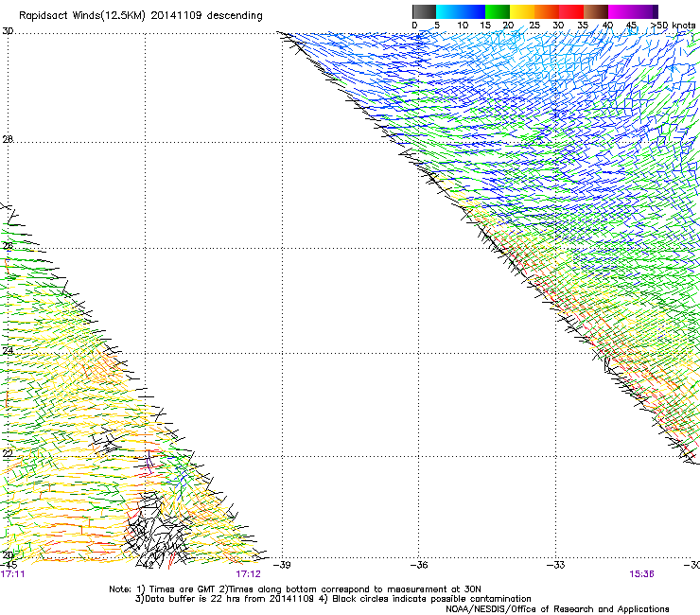Image resolution: width=700 pixels, height=615 pixels.
Task: Click the magenta 40-45 knots color swatch
Action: (621, 11)
